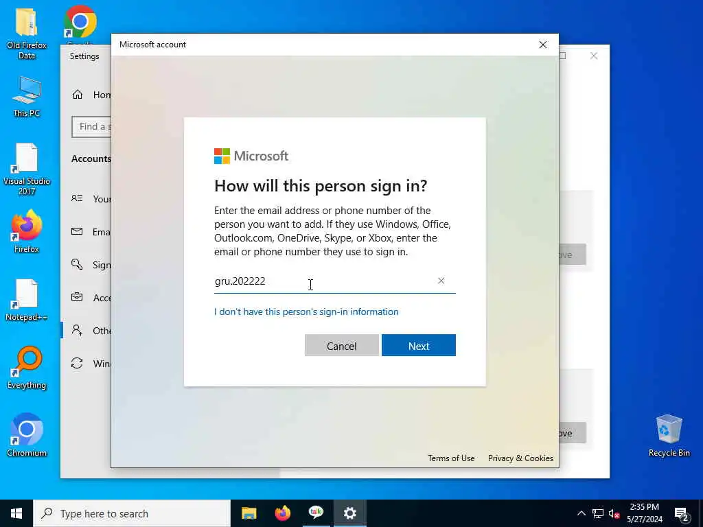The image size is (703, 527).
Task: Open Access work briefcase icon in Settings
Action: coord(77,297)
